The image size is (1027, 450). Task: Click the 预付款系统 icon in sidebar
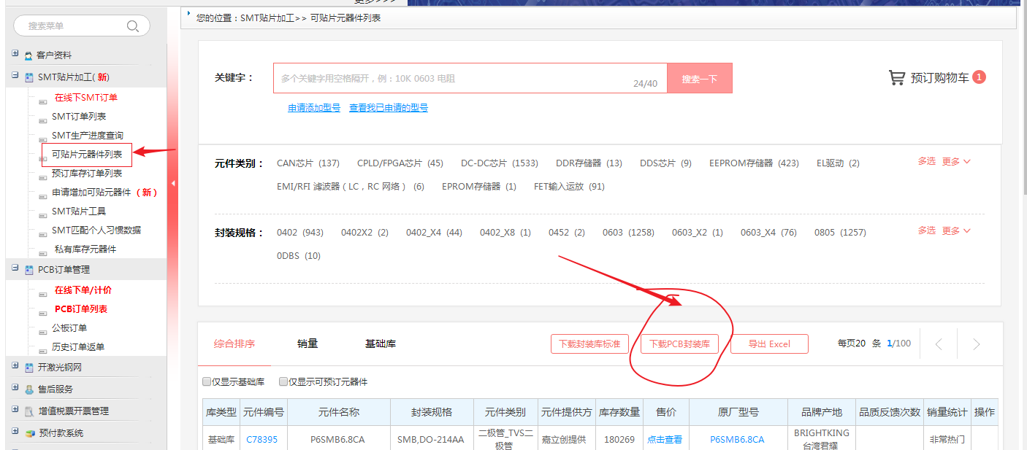(29, 433)
